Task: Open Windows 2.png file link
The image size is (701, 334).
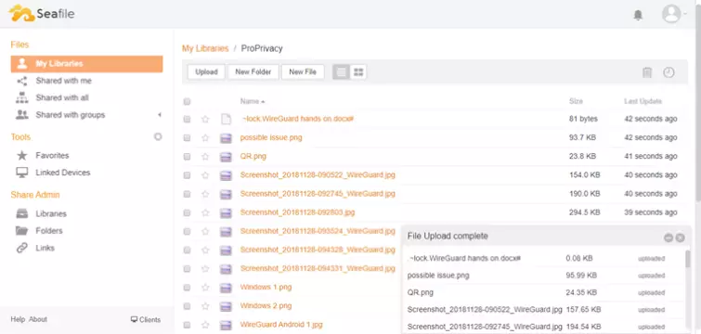Action: pos(266,306)
